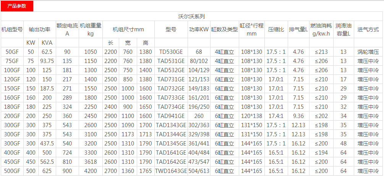Select the 进气方式 header
384x176 pixels.
[x=368, y=30]
